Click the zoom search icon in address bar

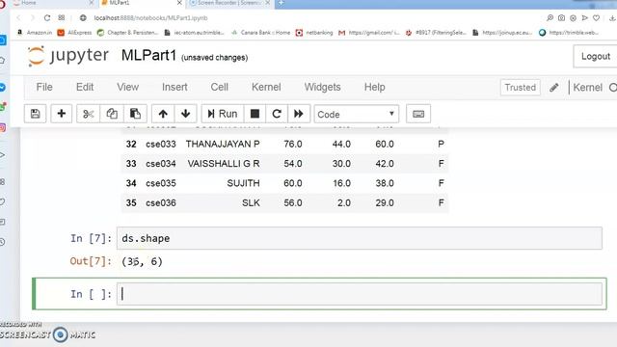pos(550,17)
